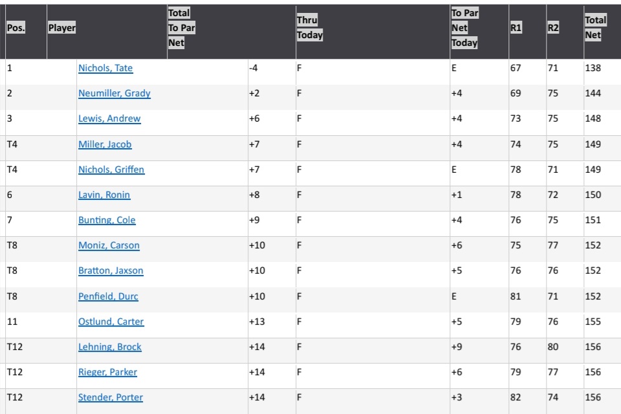Click the Penfield, Durc link

point(108,296)
